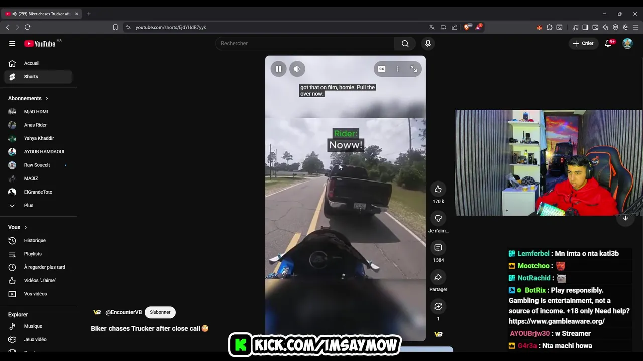Open Raw Soueelt channel

click(x=38, y=165)
